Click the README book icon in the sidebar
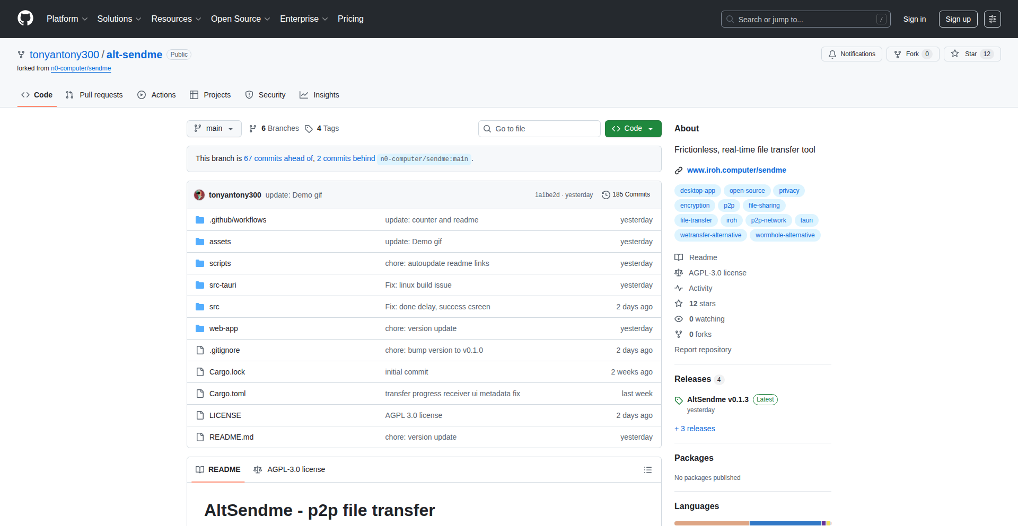This screenshot has width=1018, height=526. [679, 257]
